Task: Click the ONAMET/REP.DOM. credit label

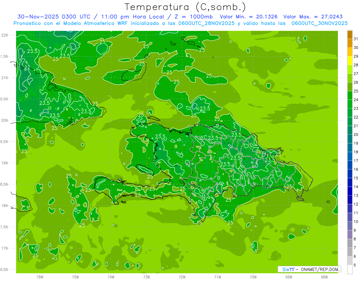Action: (320, 269)
